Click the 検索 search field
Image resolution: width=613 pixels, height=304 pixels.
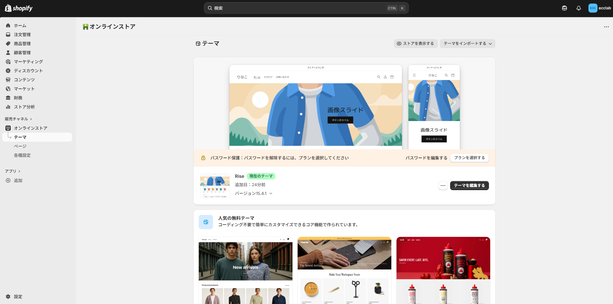pyautogui.click(x=301, y=8)
